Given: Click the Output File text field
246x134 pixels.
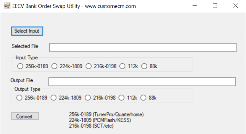Looking at the screenshot, I should click(x=142, y=81).
